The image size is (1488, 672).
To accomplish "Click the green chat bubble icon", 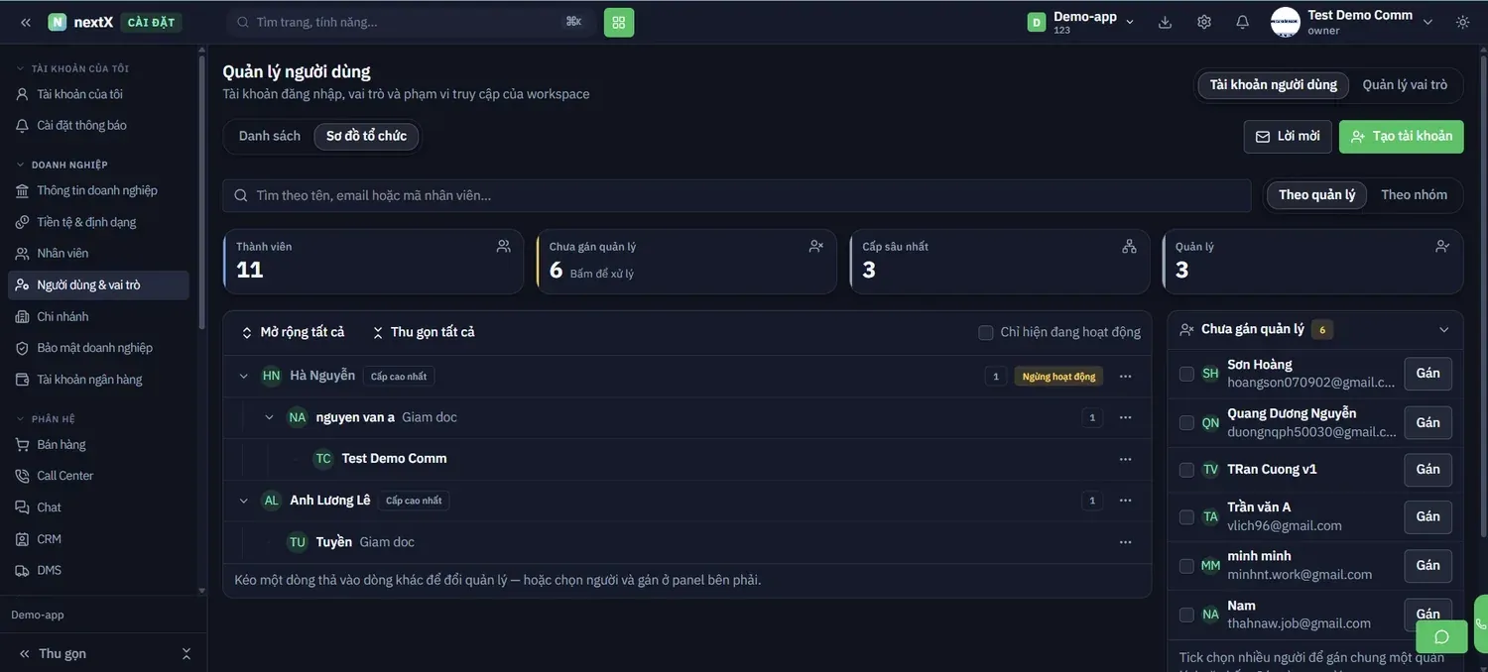I will pos(1441,636).
